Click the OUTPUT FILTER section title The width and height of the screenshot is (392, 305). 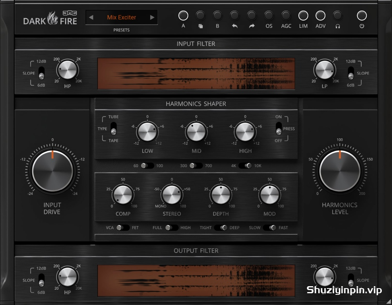click(196, 251)
